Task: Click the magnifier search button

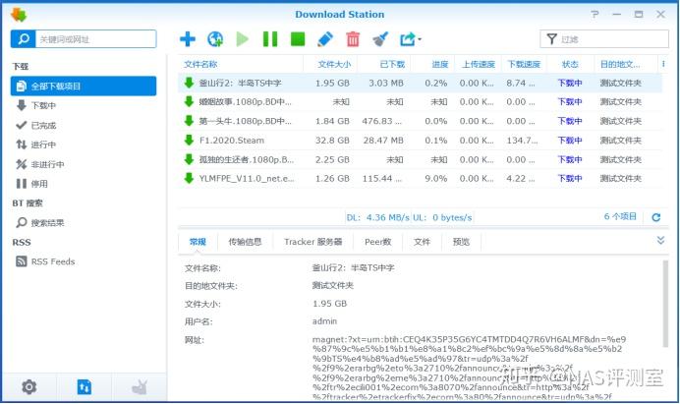Action: [x=23, y=39]
